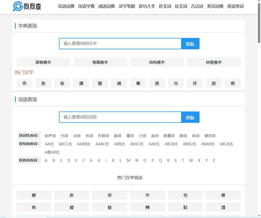Screen dimensions: 261x218
Task: Select the 形容词 word type filter
Action: click(x=103, y=135)
